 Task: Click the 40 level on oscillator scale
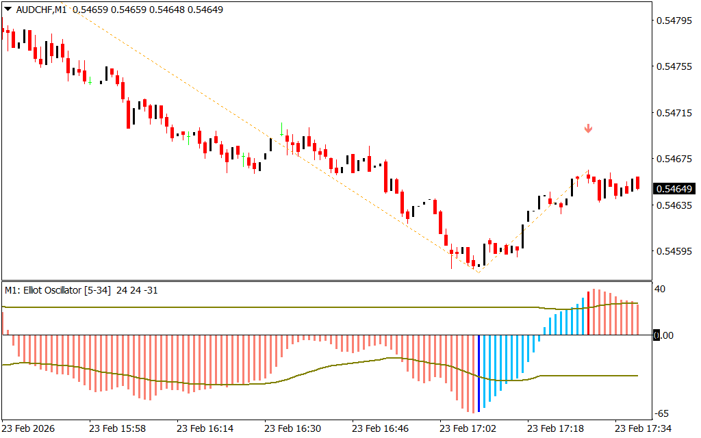[x=661, y=289]
